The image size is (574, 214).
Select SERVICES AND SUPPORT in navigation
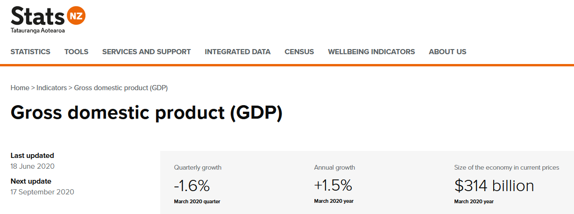coord(146,52)
